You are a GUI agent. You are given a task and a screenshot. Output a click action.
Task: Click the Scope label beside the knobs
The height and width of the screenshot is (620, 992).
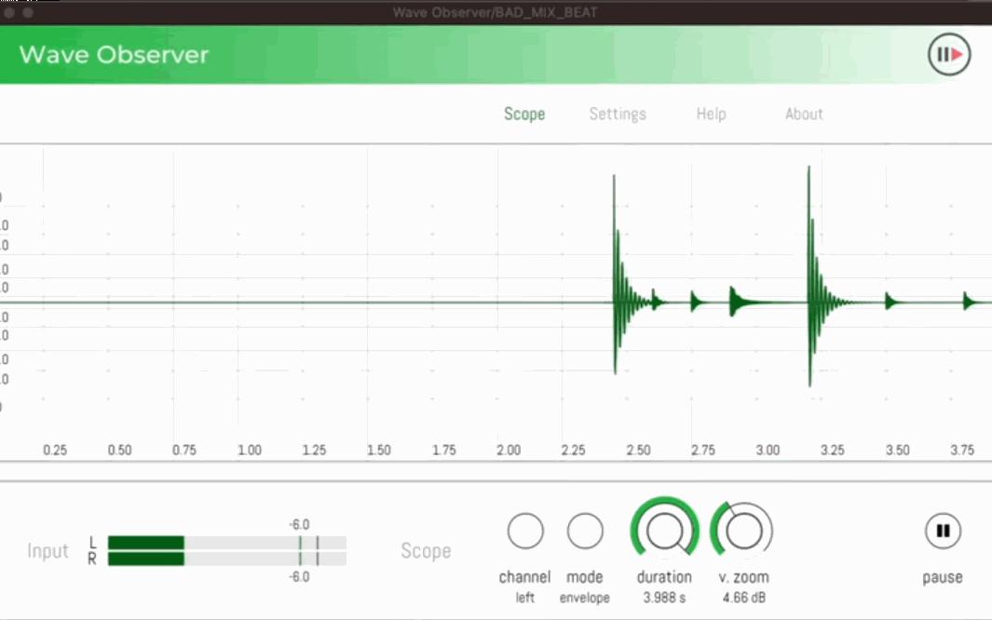[426, 551]
